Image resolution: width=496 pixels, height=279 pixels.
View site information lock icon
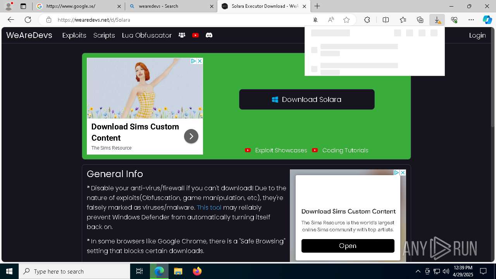48,20
